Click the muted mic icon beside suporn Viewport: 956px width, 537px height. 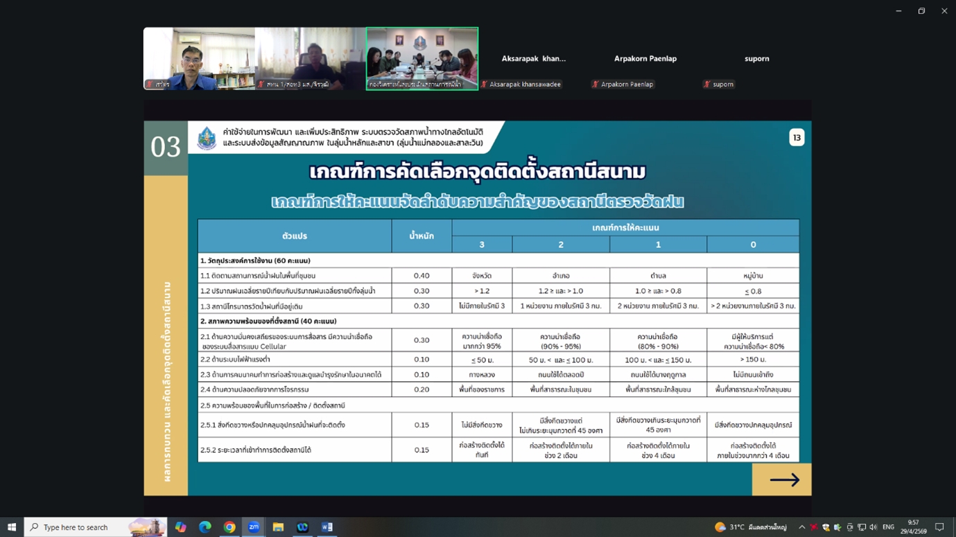706,85
